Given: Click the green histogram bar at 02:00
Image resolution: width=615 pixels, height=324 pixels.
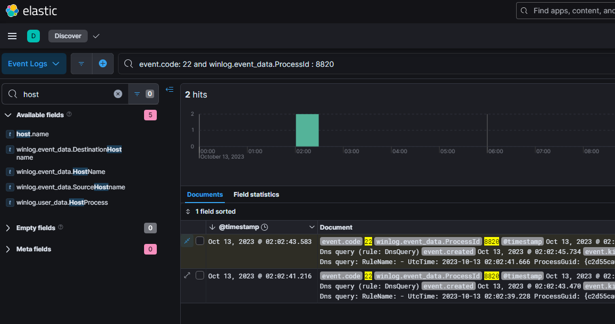Looking at the screenshot, I should [x=307, y=130].
